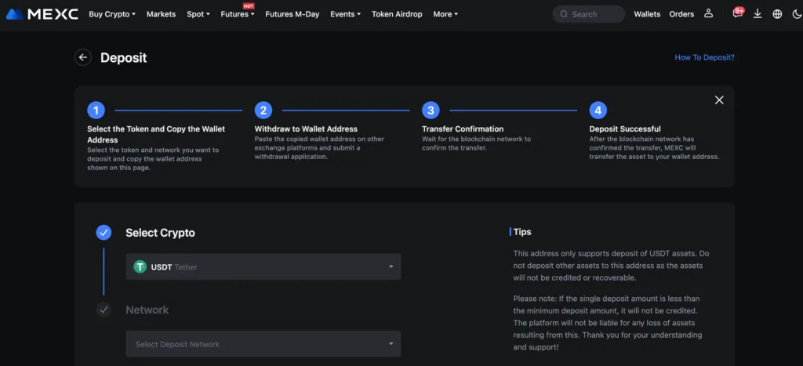Expand the Select Deposit Network dropdown
This screenshot has height=366, width=803.
(263, 344)
